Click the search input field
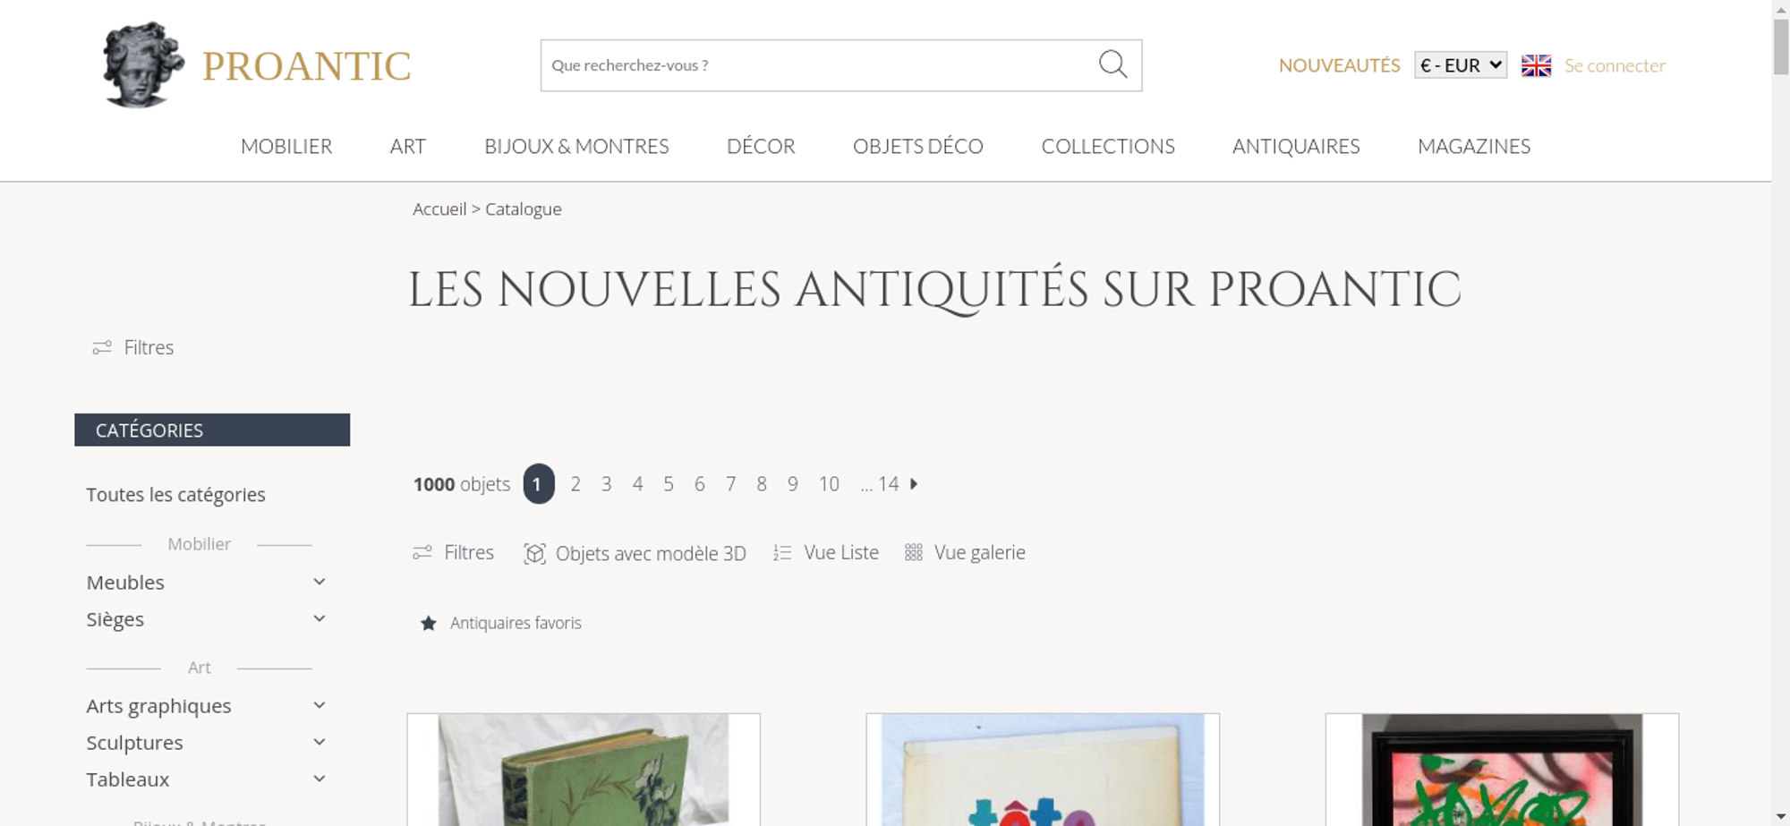Viewport: 1790px width, 826px height. tap(819, 65)
